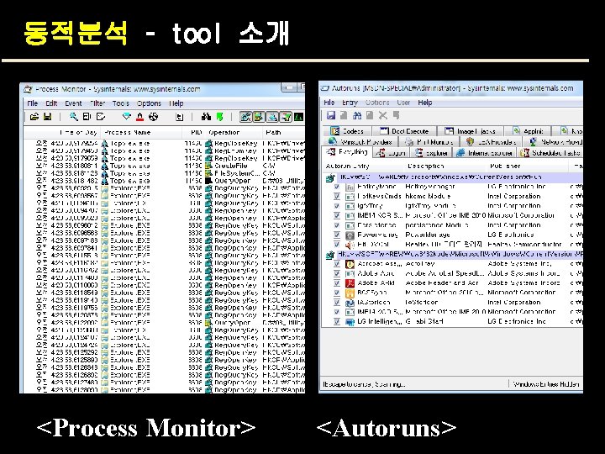Screen dimensions: 605x454
Task: Uncheck IAStorIcon entry checkbox
Action: pos(337,303)
